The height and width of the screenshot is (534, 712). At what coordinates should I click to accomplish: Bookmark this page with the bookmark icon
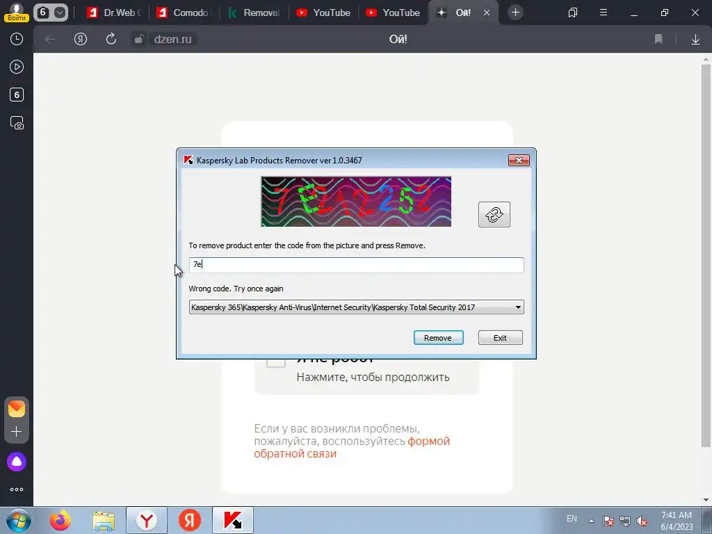[658, 39]
